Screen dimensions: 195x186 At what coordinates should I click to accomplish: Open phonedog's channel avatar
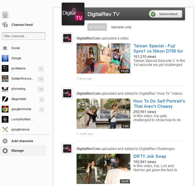click(x=5, y=89)
